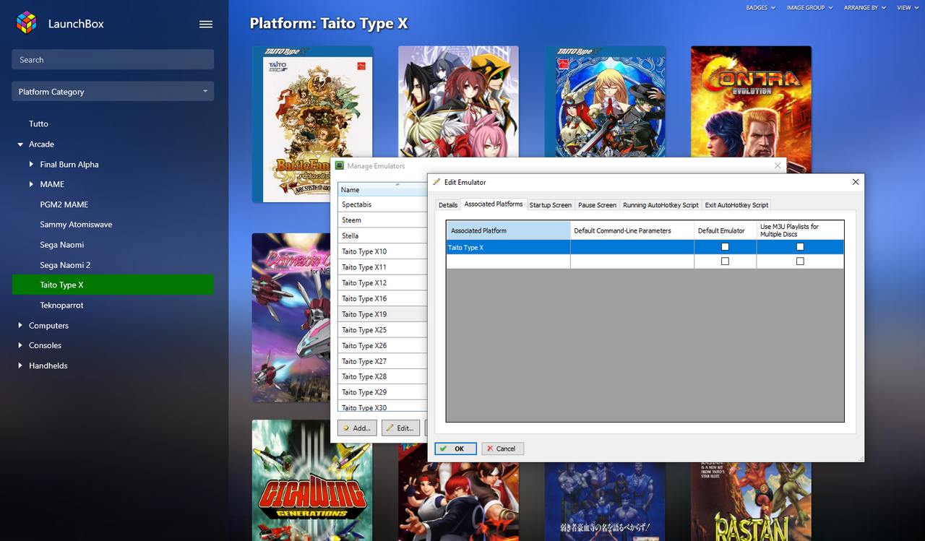This screenshot has height=541, width=925.
Task: Select Spectabis in emulator list
Action: click(x=382, y=204)
